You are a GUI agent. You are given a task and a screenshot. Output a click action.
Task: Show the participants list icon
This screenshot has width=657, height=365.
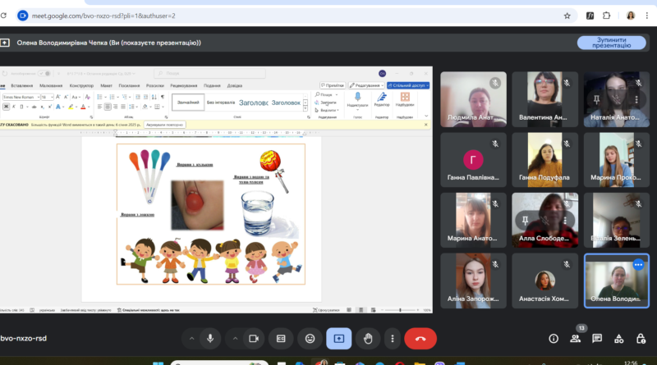click(576, 339)
